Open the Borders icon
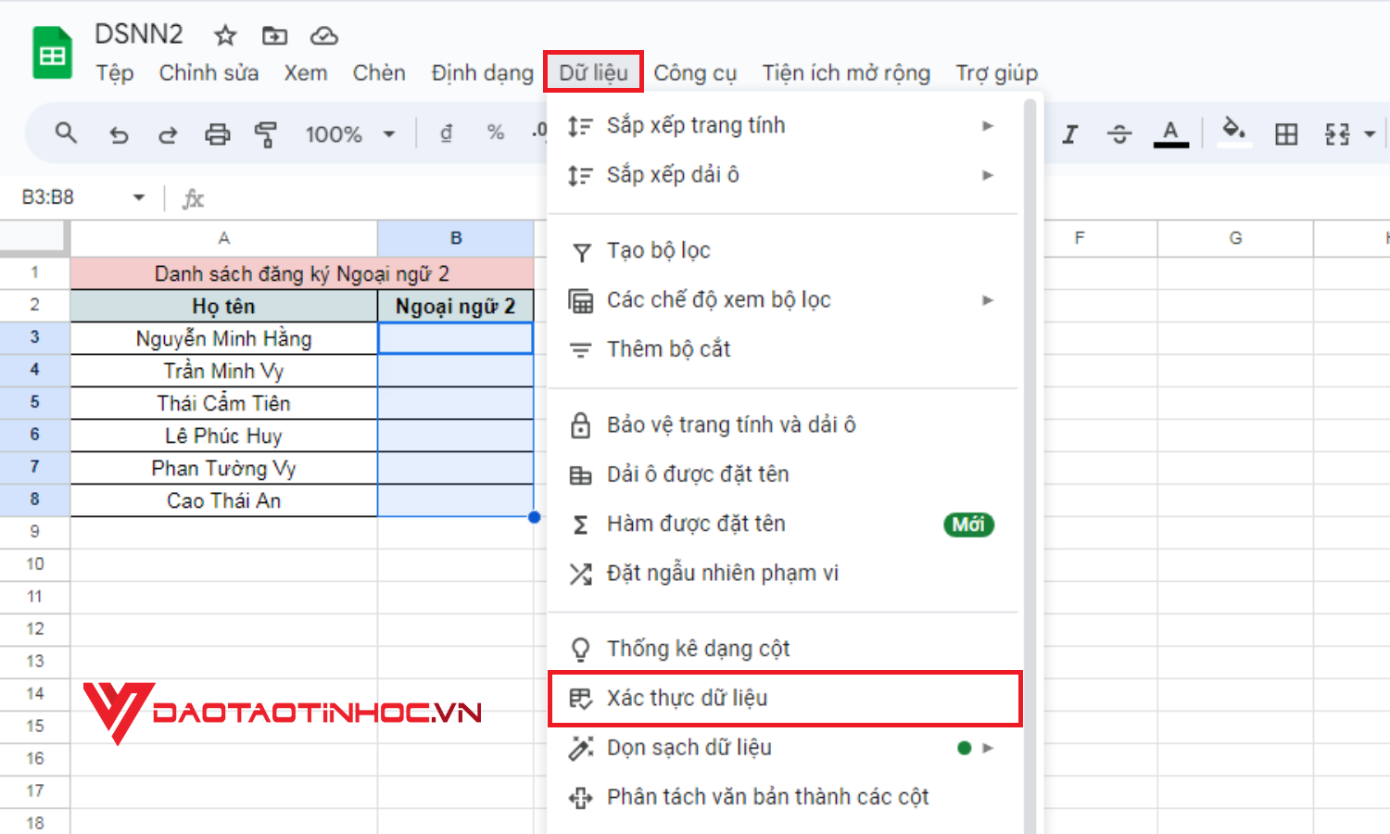This screenshot has height=834, width=1390. pyautogui.click(x=1286, y=133)
